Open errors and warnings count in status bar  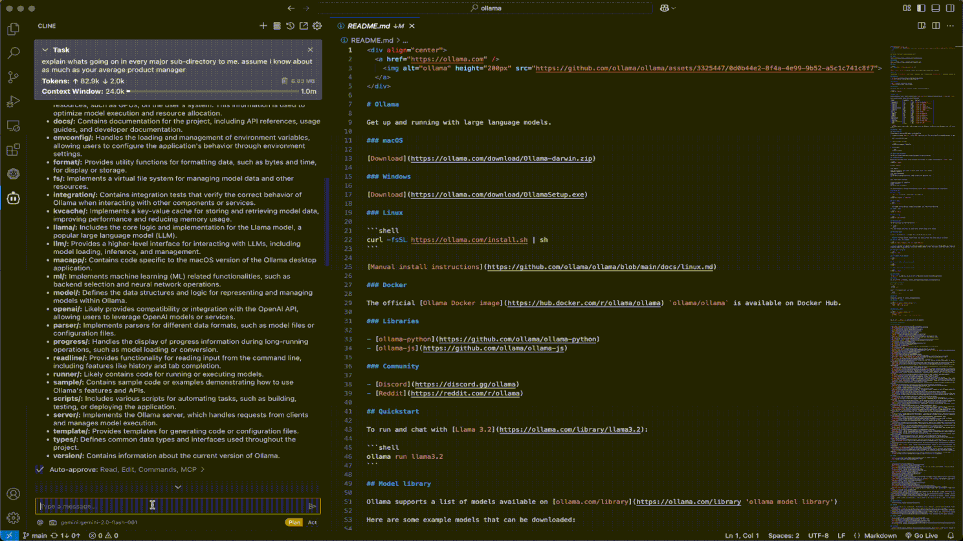click(104, 535)
